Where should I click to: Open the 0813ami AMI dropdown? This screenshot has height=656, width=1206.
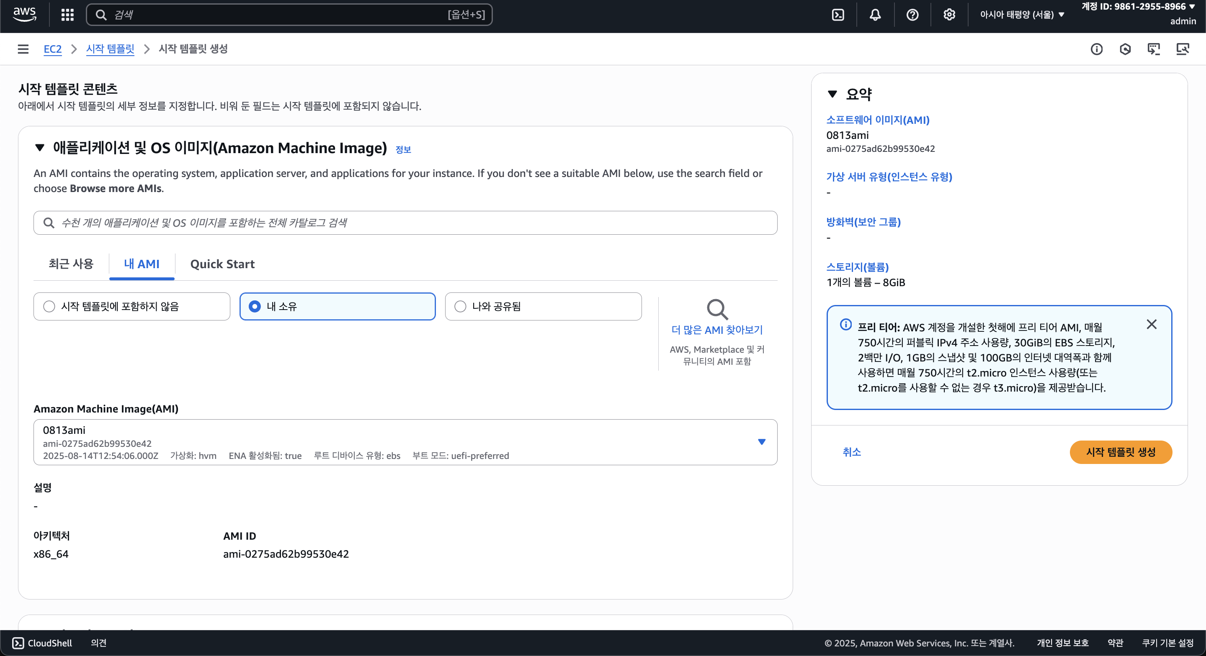[761, 442]
